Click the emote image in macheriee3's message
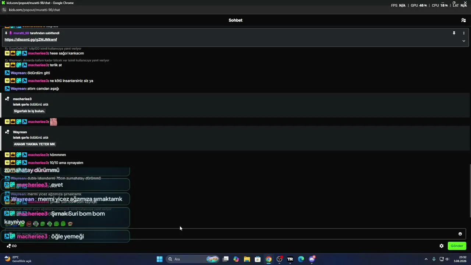The height and width of the screenshot is (265, 471). click(x=53, y=122)
